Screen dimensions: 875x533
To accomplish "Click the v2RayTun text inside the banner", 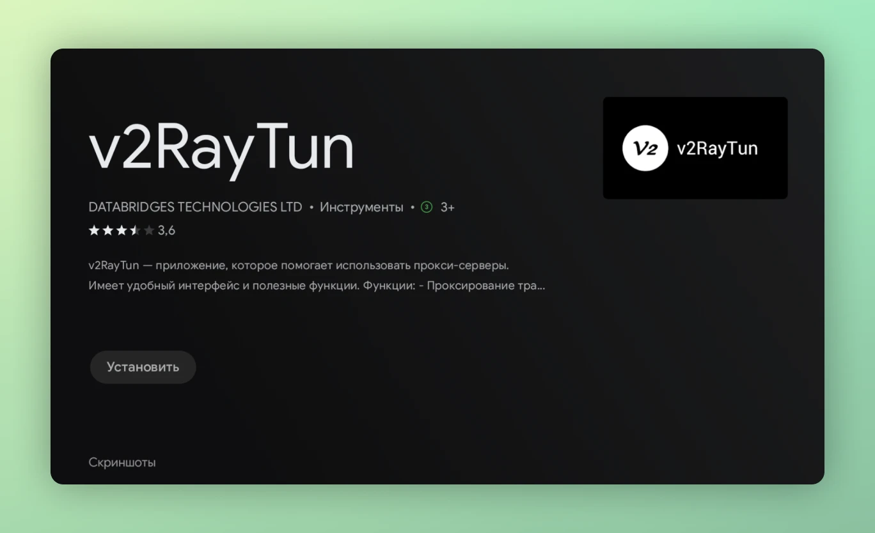I will [x=717, y=148].
